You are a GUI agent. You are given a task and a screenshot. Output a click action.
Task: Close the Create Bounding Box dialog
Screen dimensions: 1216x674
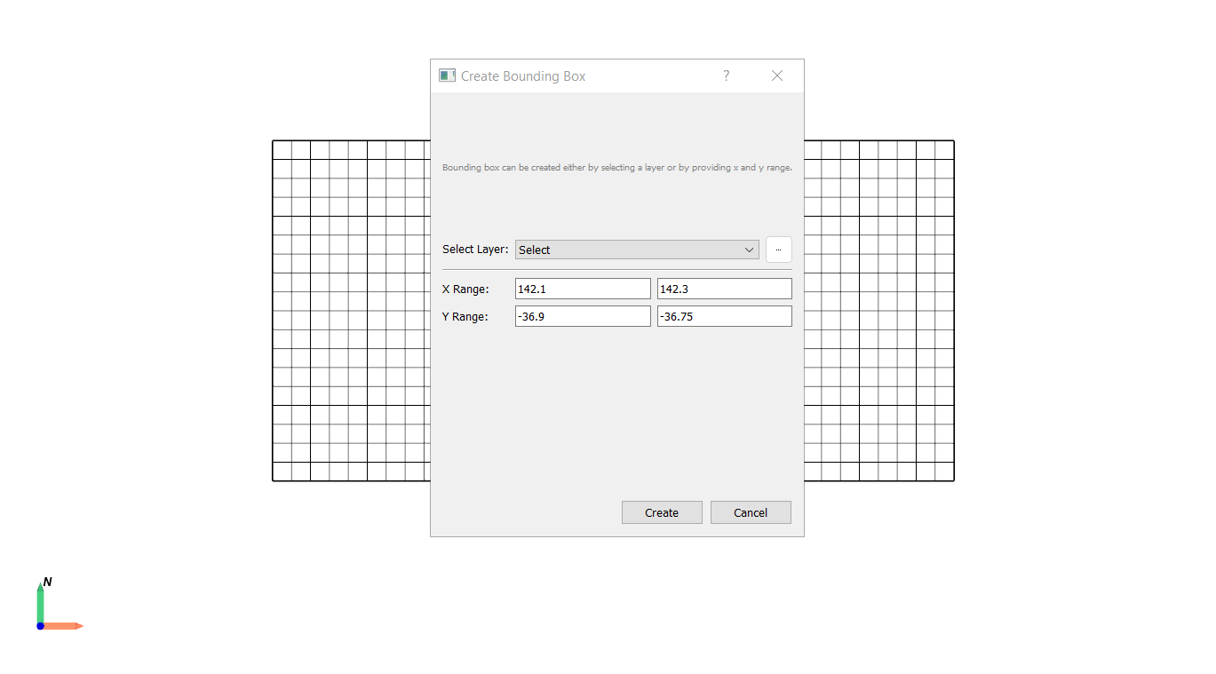[x=777, y=75]
